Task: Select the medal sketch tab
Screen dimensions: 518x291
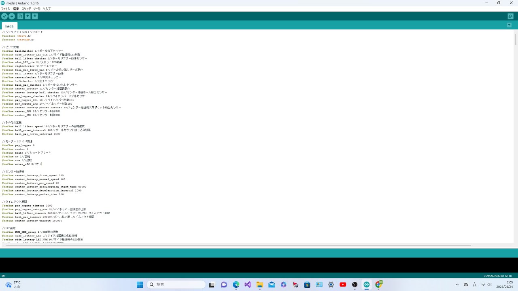Action: point(9,26)
